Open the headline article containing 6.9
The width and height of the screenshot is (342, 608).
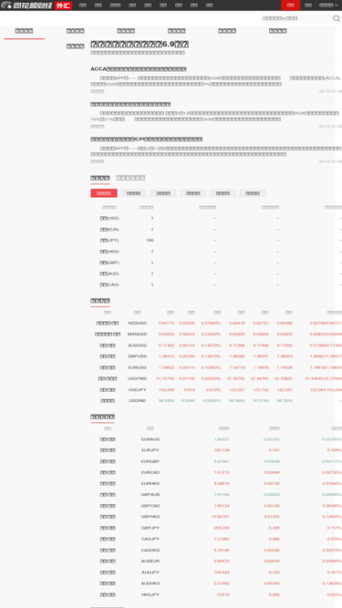pyautogui.click(x=140, y=44)
